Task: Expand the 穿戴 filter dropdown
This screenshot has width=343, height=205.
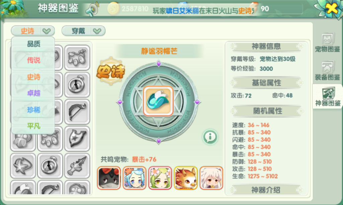Action: tap(83, 31)
